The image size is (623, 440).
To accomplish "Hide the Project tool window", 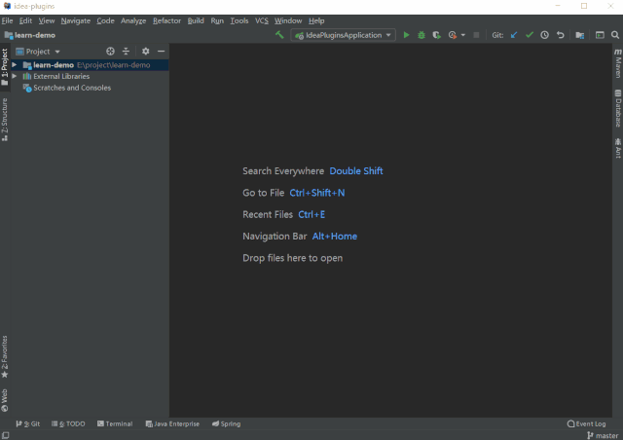I will point(161,51).
